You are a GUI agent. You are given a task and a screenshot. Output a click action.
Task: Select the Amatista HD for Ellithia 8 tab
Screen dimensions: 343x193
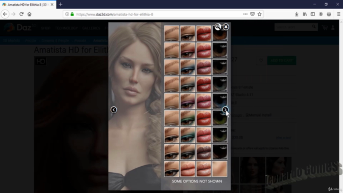pos(27,4)
